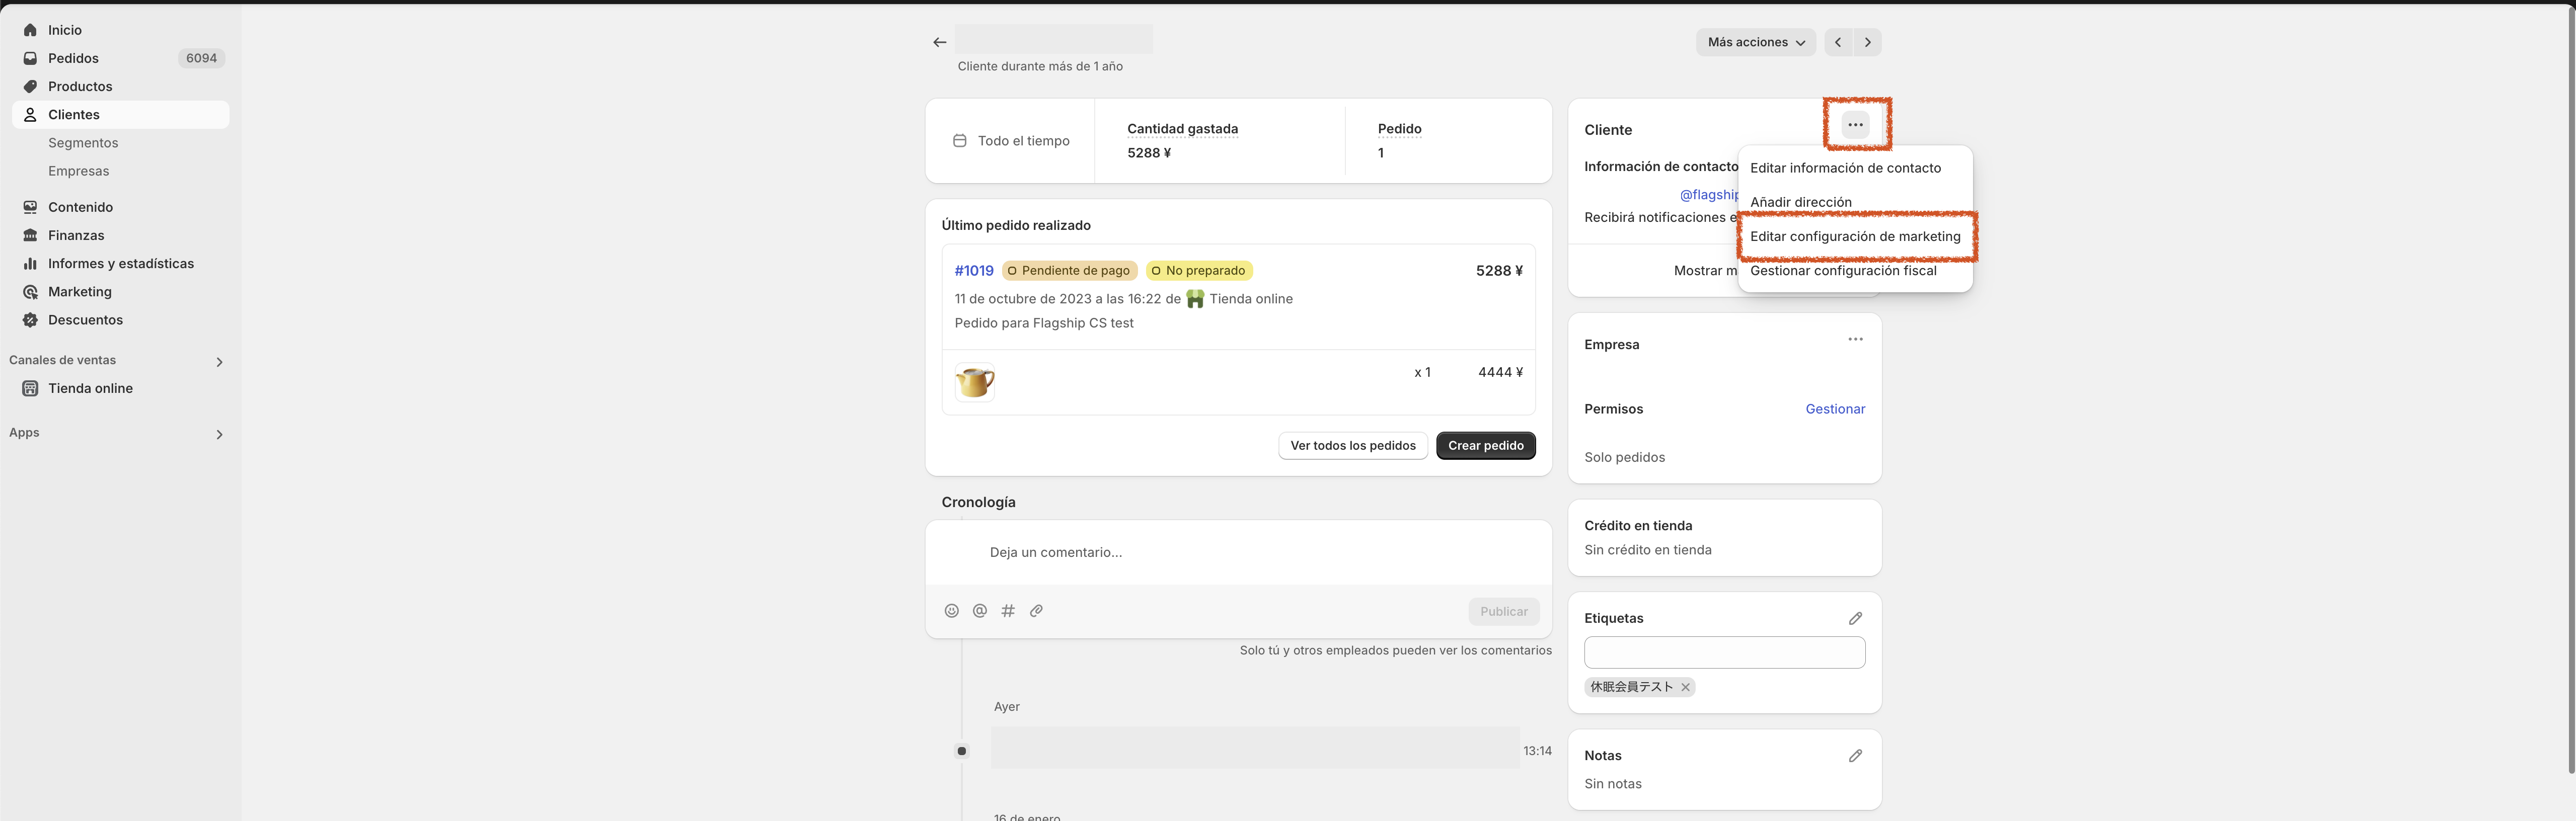Go to the previous customer
Screen dimensions: 2576x821
pyautogui.click(x=1838, y=42)
